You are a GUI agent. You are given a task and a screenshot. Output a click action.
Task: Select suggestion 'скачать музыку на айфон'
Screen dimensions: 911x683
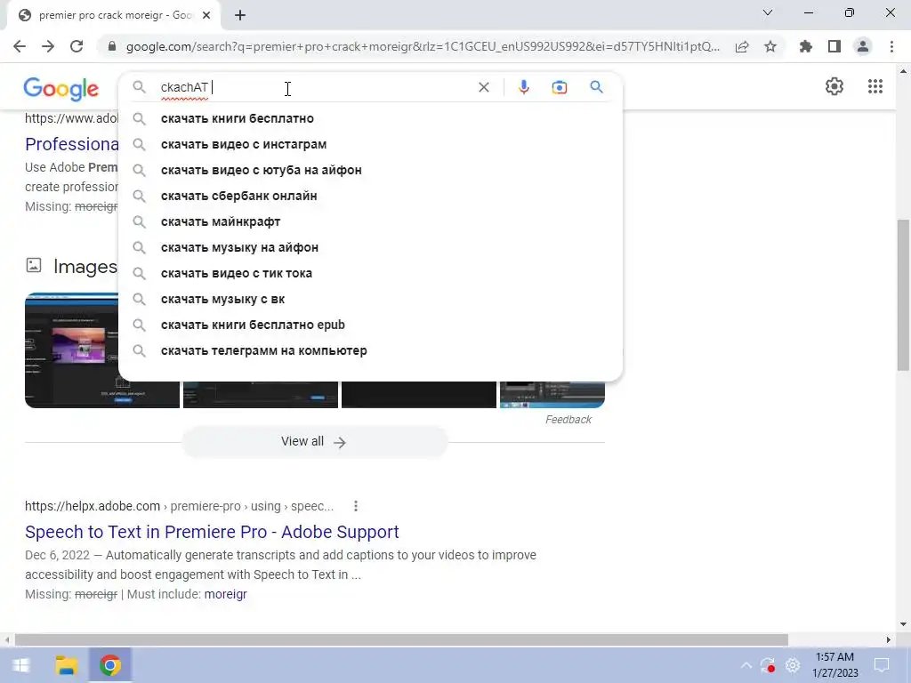[370, 247]
